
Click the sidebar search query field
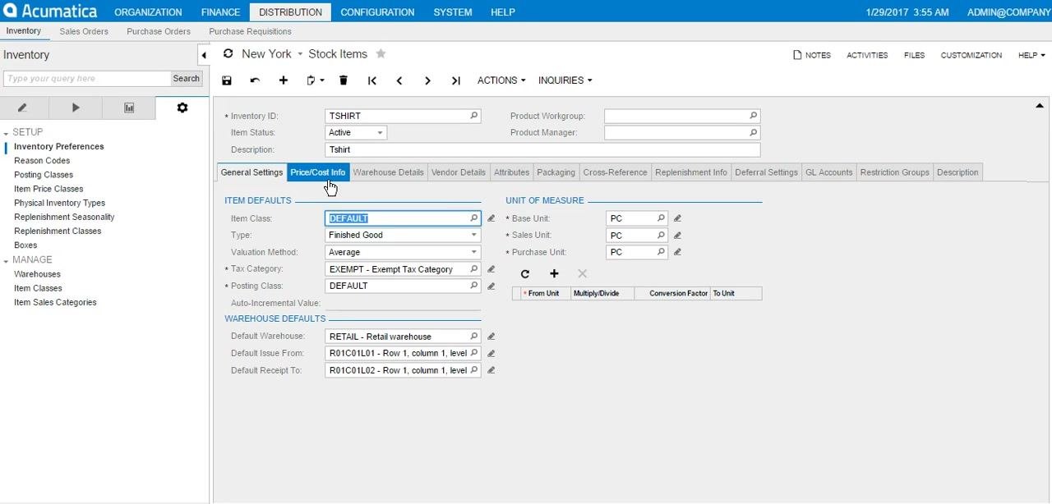[87, 79]
